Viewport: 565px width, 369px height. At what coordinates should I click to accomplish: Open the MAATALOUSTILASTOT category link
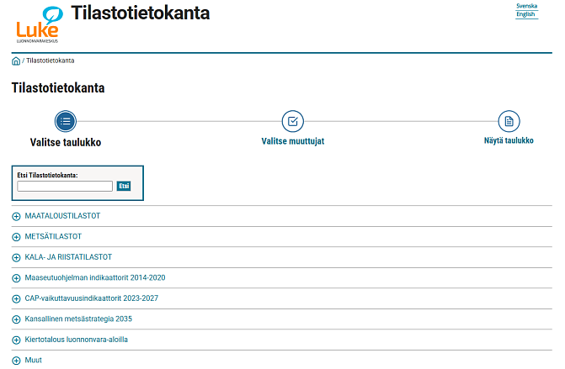pos(62,216)
